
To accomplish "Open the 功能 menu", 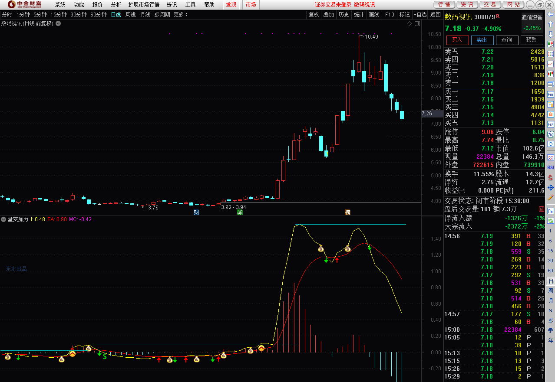I will tap(79, 5).
